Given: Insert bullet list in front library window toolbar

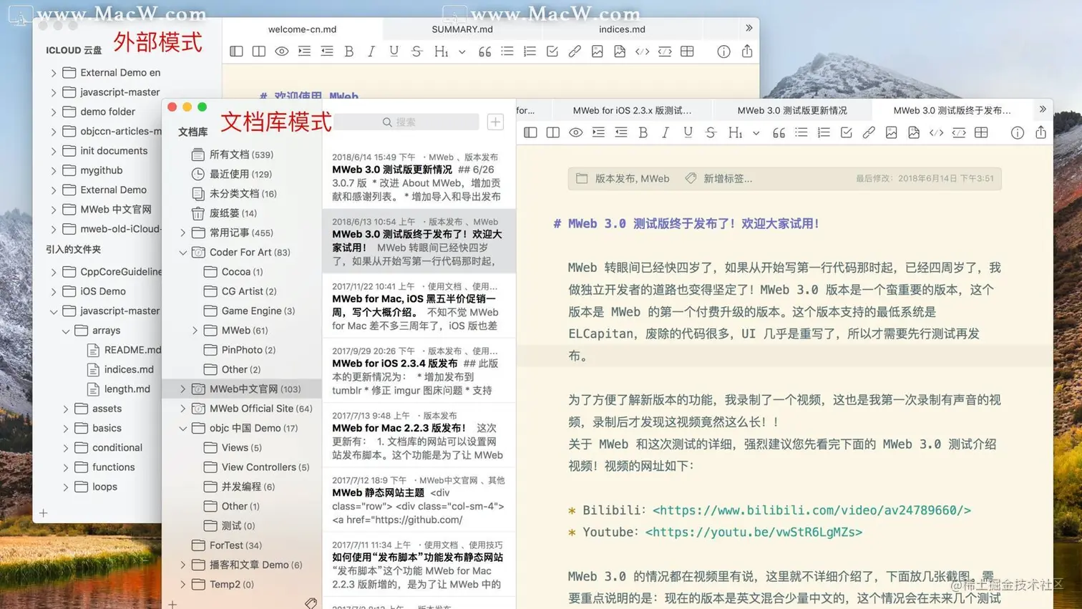Looking at the screenshot, I should (x=801, y=132).
